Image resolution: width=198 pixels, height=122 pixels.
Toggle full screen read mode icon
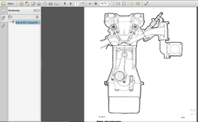pyautogui.click(x=146, y=4)
